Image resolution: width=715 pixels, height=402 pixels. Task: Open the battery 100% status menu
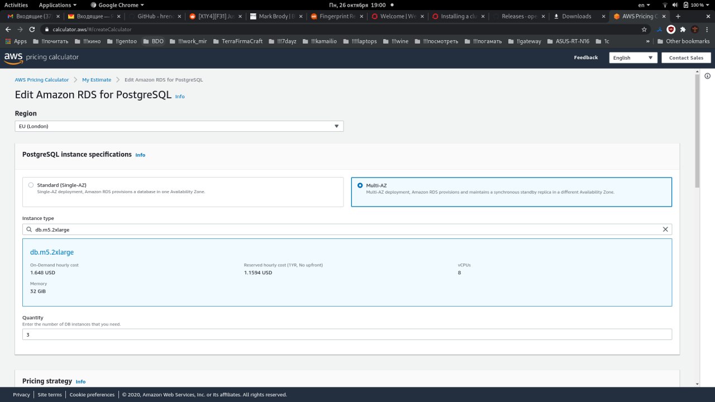[x=697, y=5]
